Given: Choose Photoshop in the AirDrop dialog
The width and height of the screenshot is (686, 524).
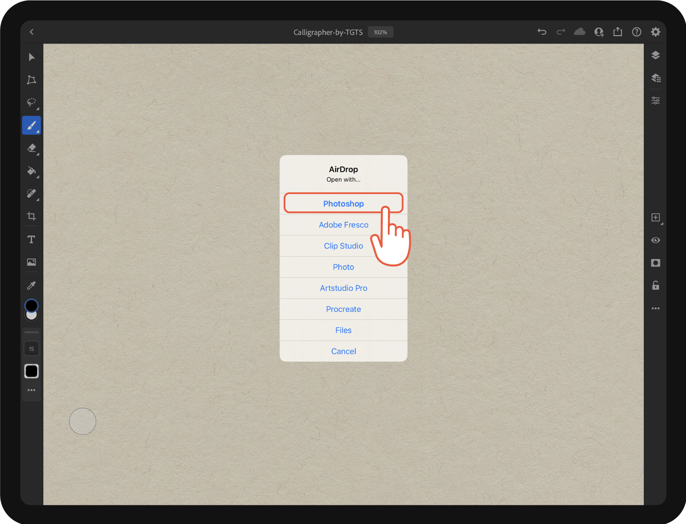Looking at the screenshot, I should (343, 203).
